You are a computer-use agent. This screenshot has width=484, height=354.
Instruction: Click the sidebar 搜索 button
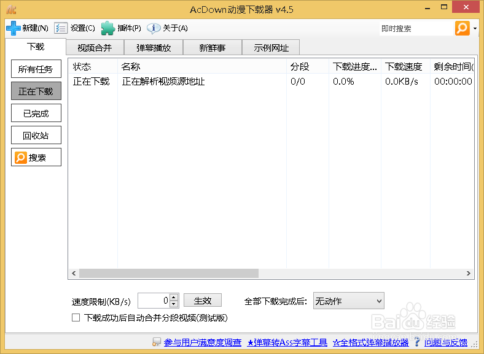(36, 157)
